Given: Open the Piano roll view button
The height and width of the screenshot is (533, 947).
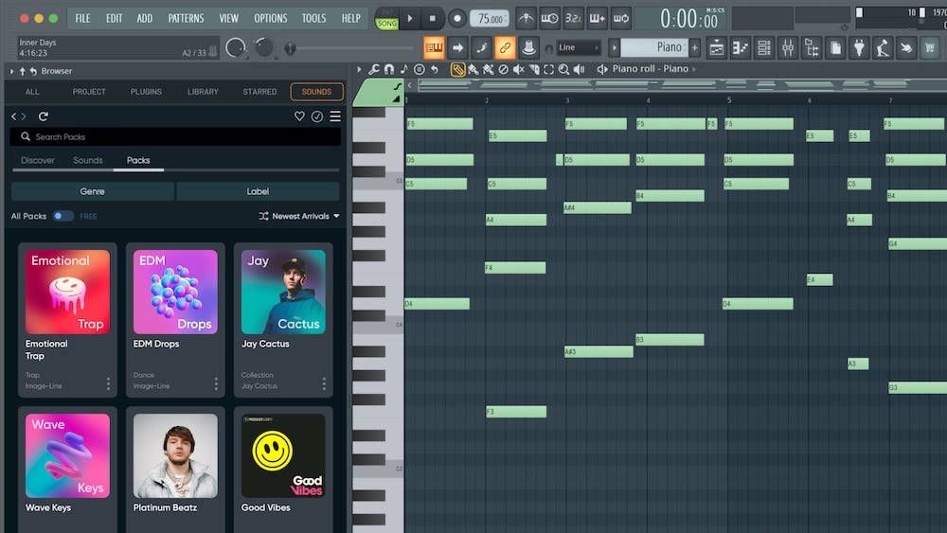Looking at the screenshot, I should pos(741,47).
